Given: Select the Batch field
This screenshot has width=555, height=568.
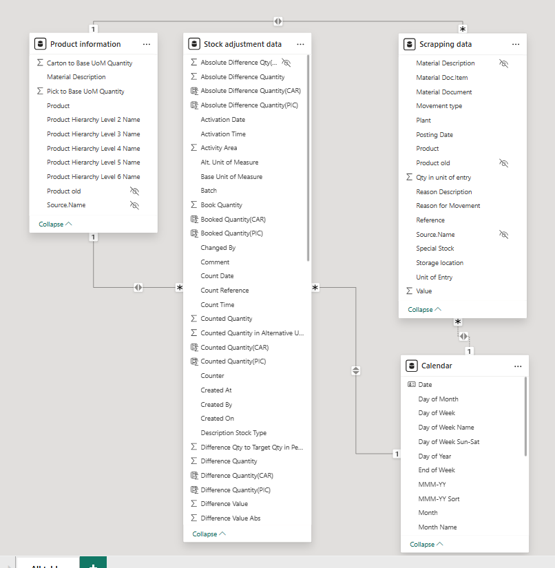Looking at the screenshot, I should click(209, 191).
